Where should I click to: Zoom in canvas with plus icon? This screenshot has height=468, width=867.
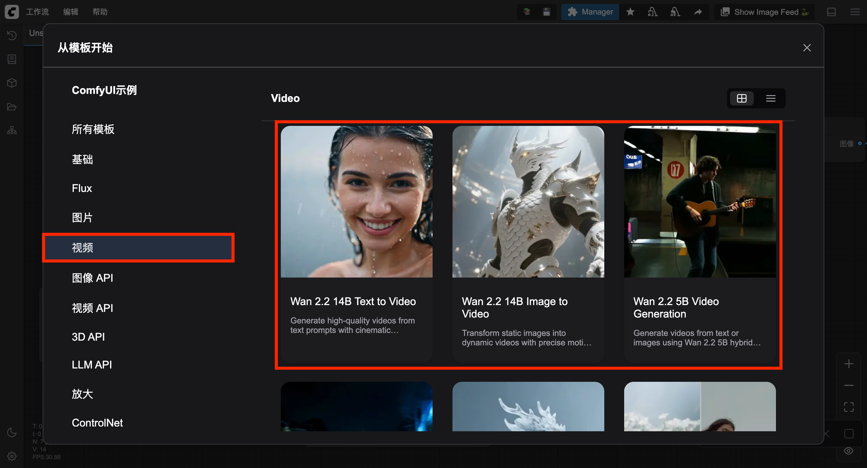point(849,364)
